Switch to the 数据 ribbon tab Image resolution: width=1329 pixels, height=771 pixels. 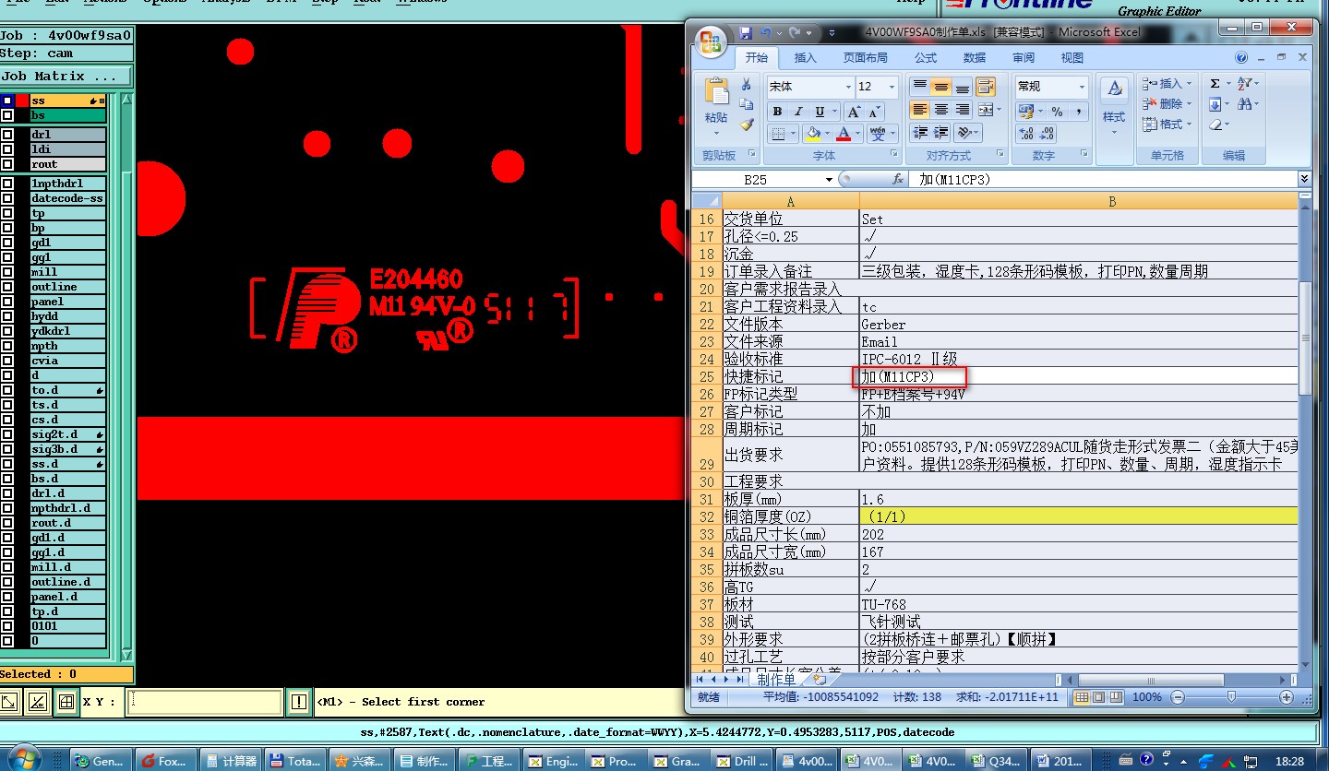pyautogui.click(x=975, y=58)
